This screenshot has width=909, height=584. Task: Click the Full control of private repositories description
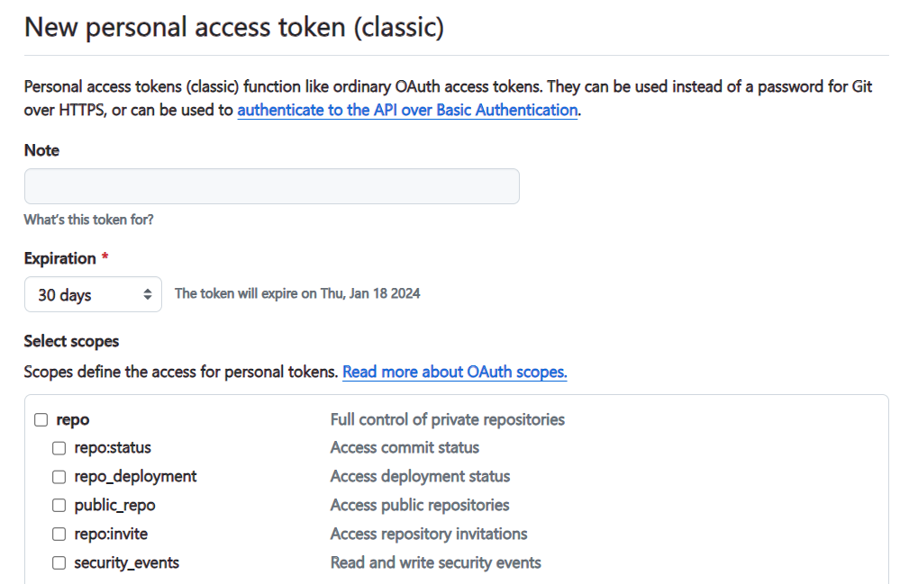point(447,419)
